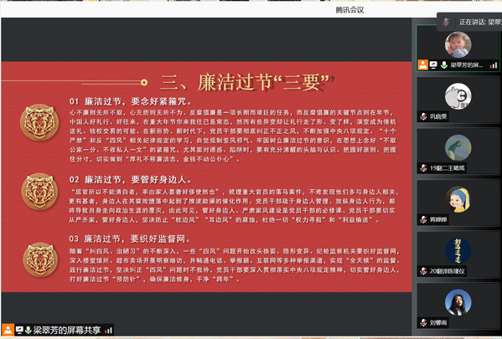Click the green microphone in 梁翠芳's video tile
The image size is (502, 339).
[444, 65]
